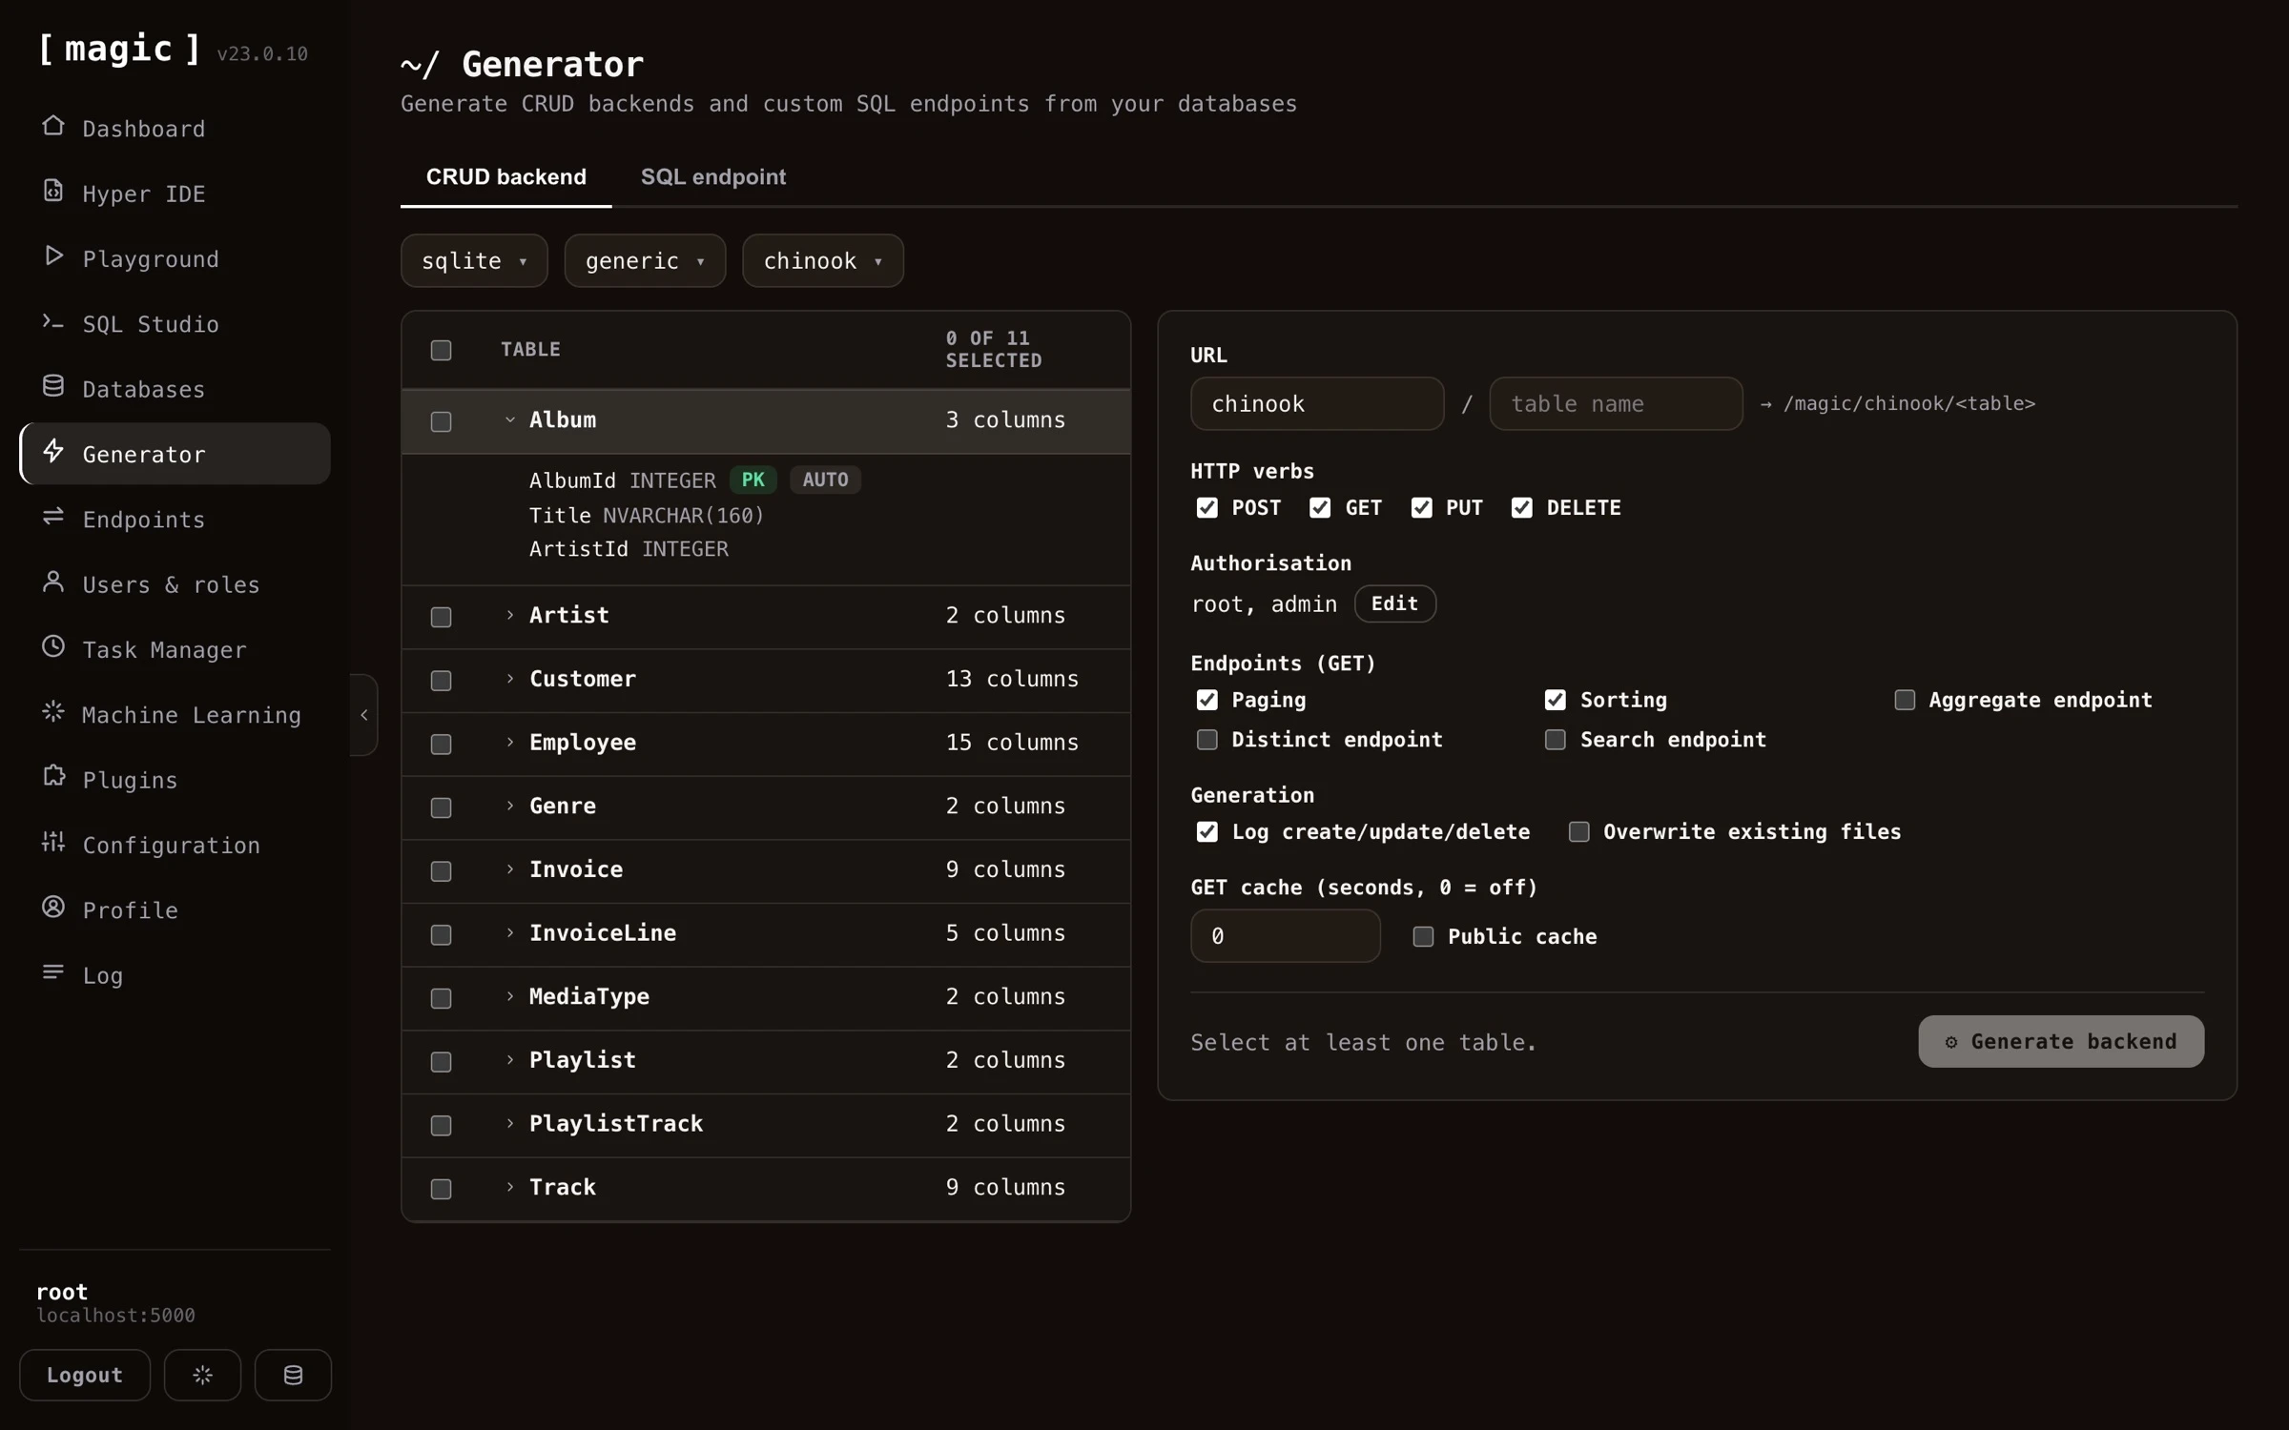The image size is (2289, 1430).
Task: Check the Customer table checkbox
Action: coord(441,681)
